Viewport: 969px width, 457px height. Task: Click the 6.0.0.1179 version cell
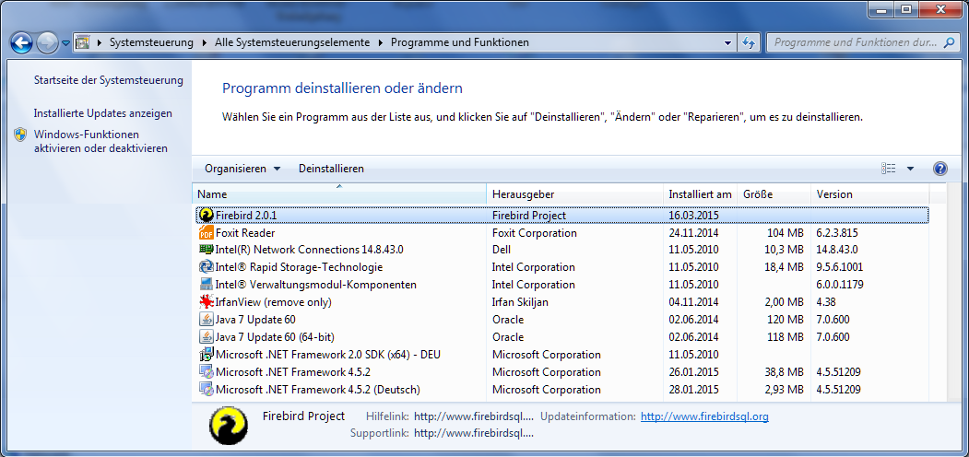(840, 285)
